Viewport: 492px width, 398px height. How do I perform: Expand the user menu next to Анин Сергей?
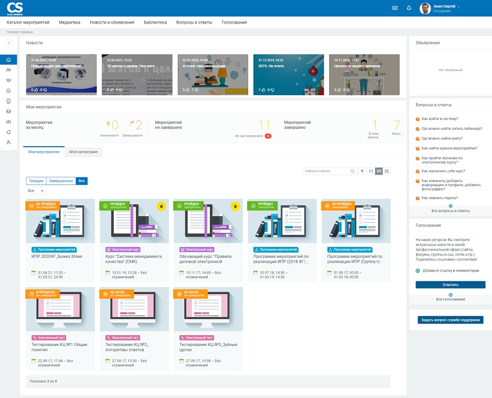(459, 6)
